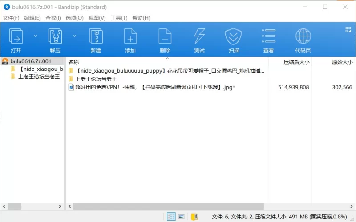
Task: Click the collapse arrow above the name column
Action: coord(167,59)
